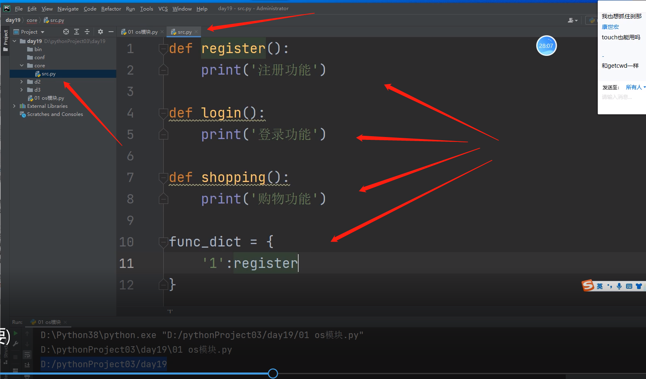Expand the External Libraries arrow
Viewport: 646px width, 379px height.
pyautogui.click(x=15, y=106)
